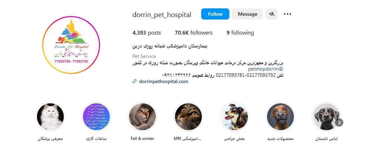Open the surgery department dog highlight
Image resolution: width=373 pixels, height=156 pixels.
(x=234, y=117)
